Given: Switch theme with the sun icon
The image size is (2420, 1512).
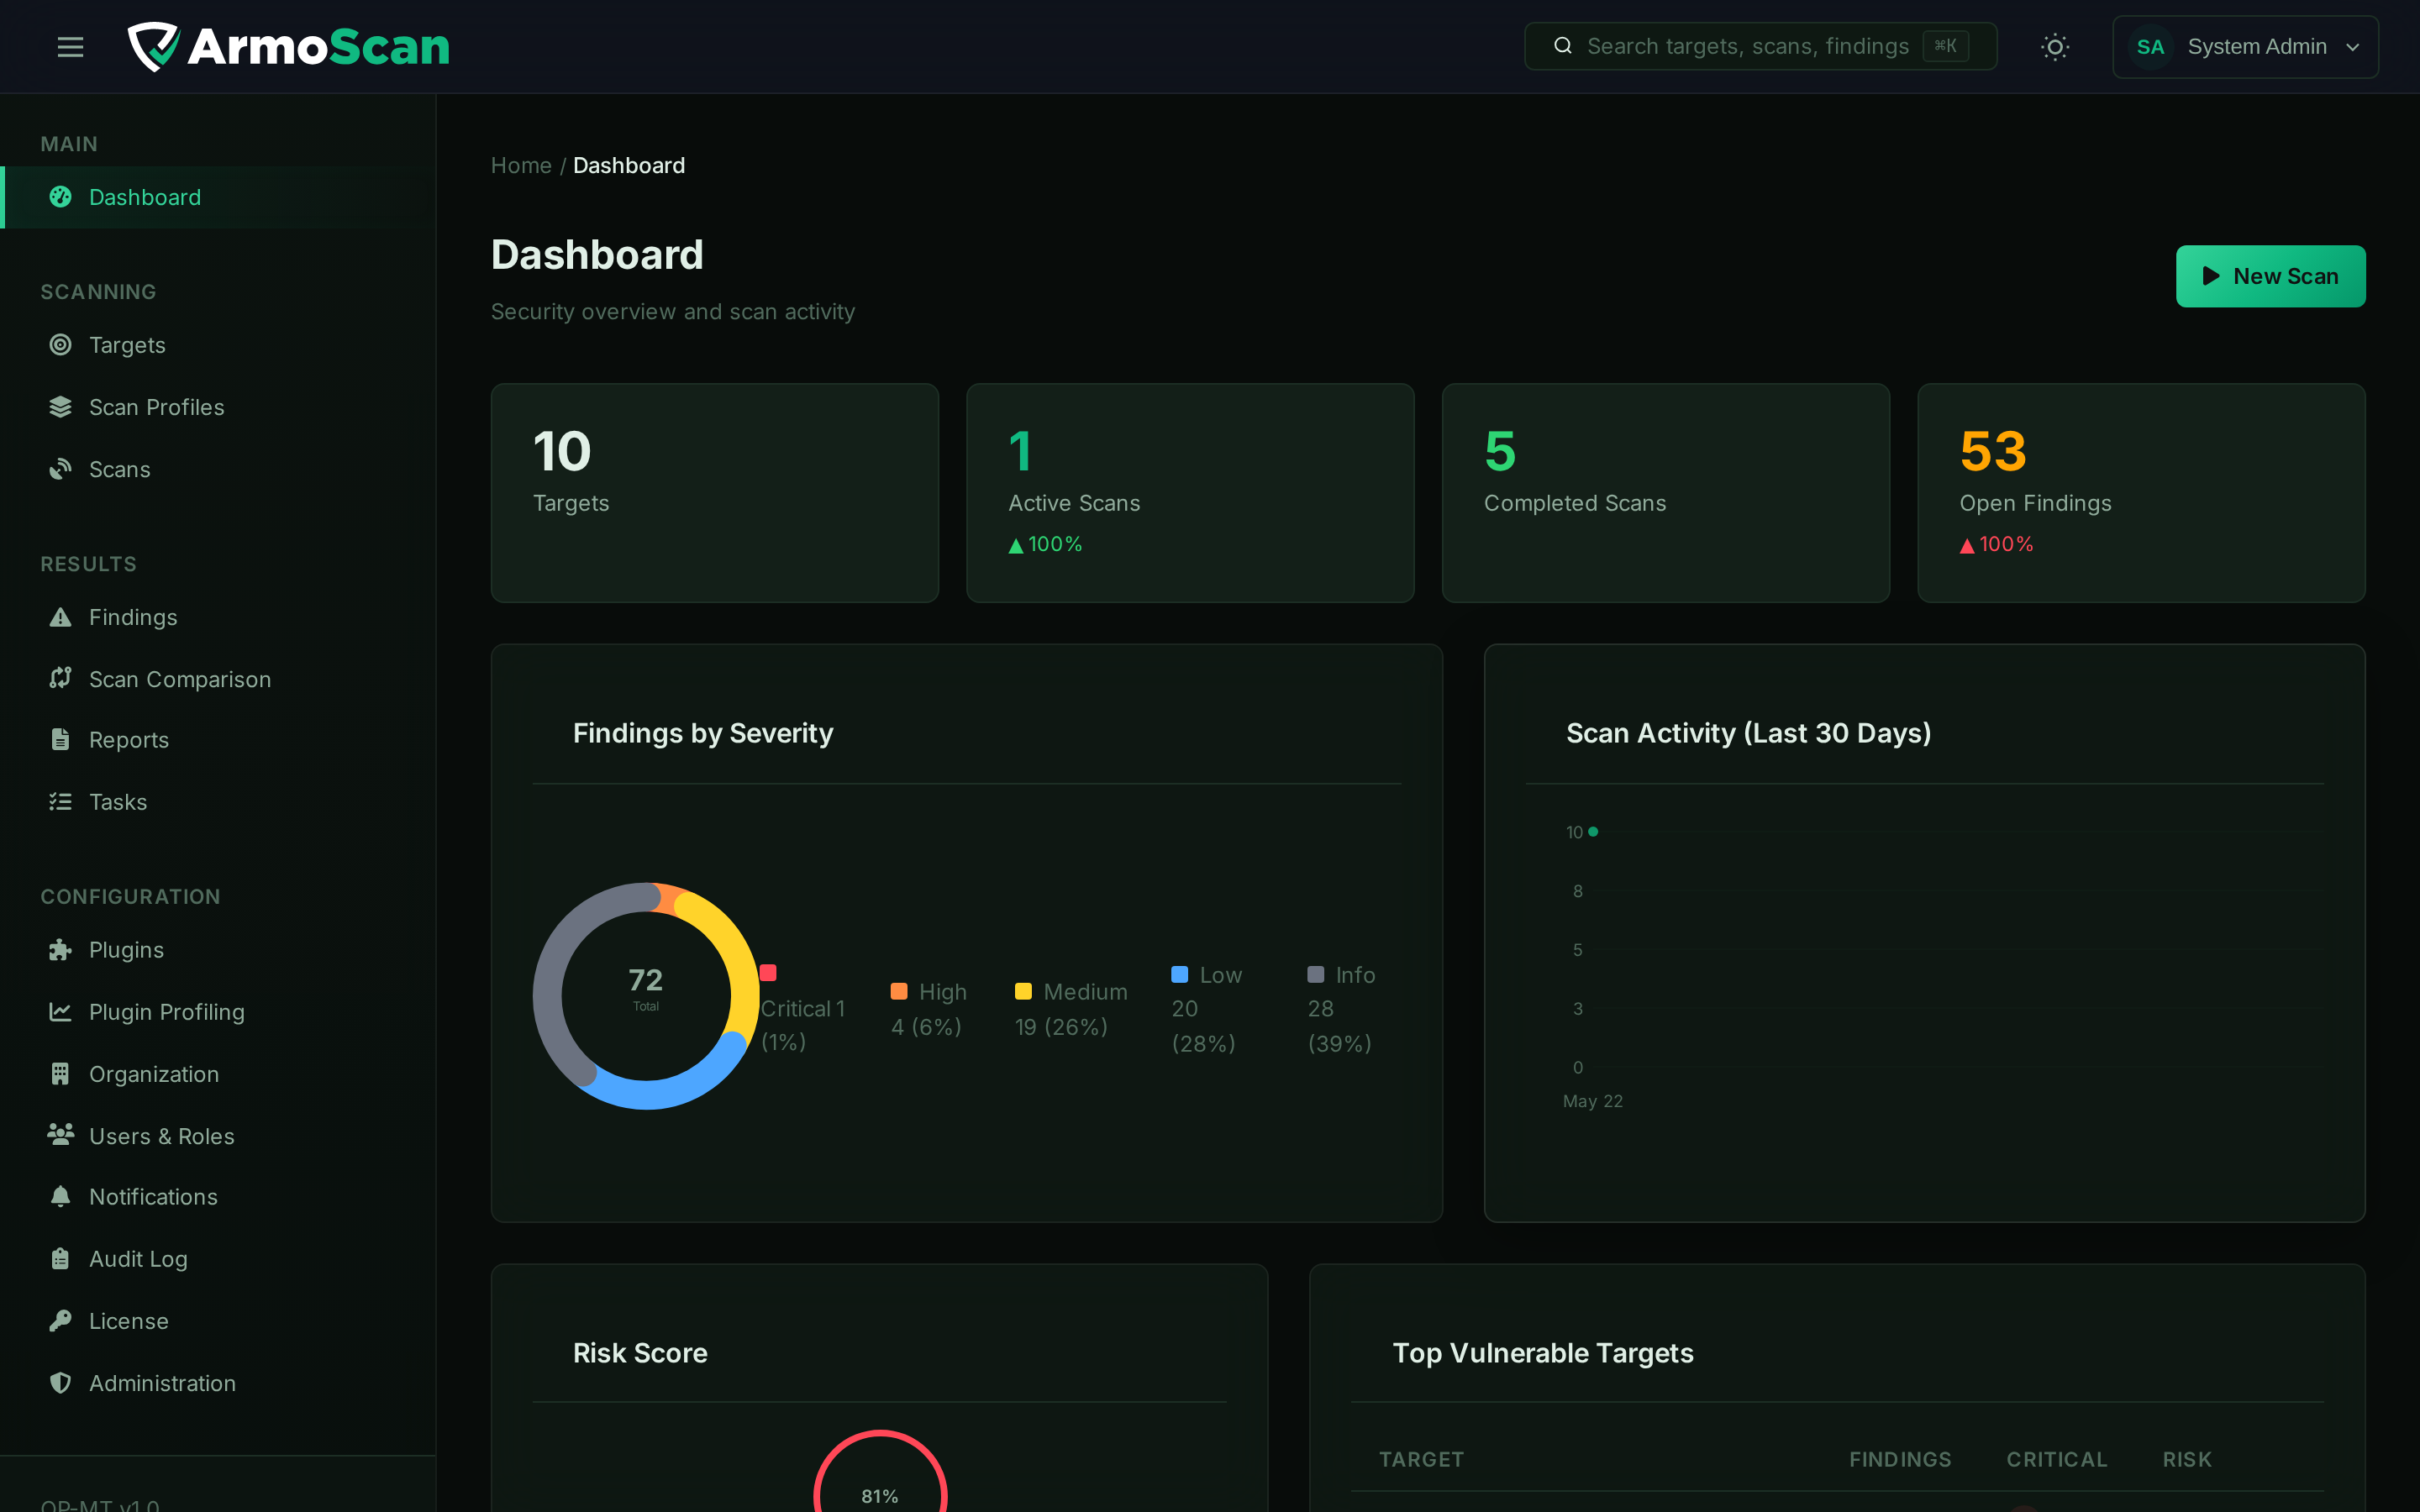Looking at the screenshot, I should pos(2055,47).
